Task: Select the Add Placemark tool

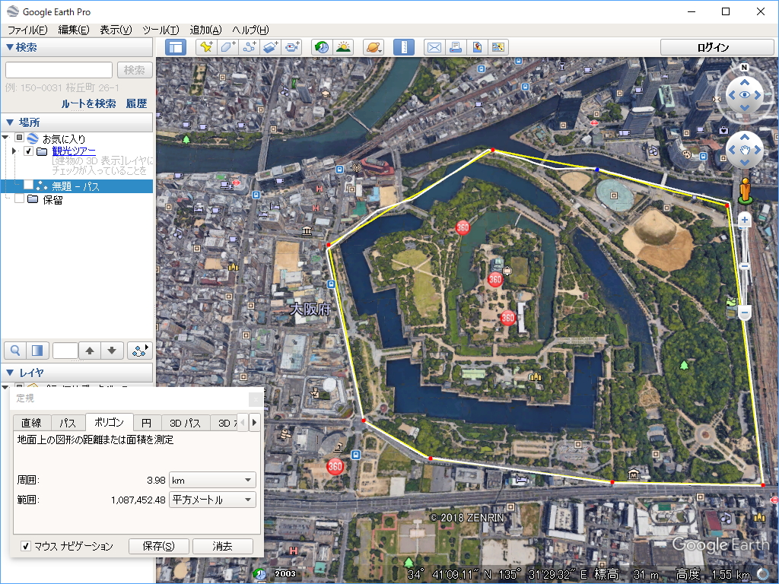Action: tap(205, 47)
